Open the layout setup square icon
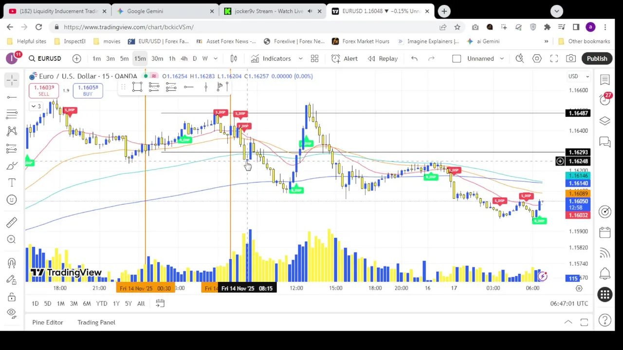Screen dimensions: 623x350 (x=457, y=58)
